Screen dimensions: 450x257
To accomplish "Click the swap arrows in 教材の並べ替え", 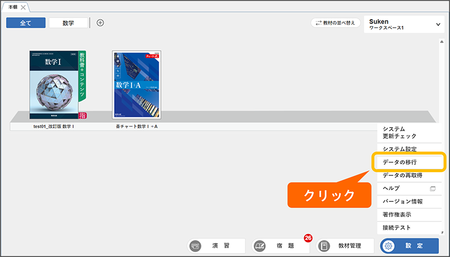I will click(318, 23).
